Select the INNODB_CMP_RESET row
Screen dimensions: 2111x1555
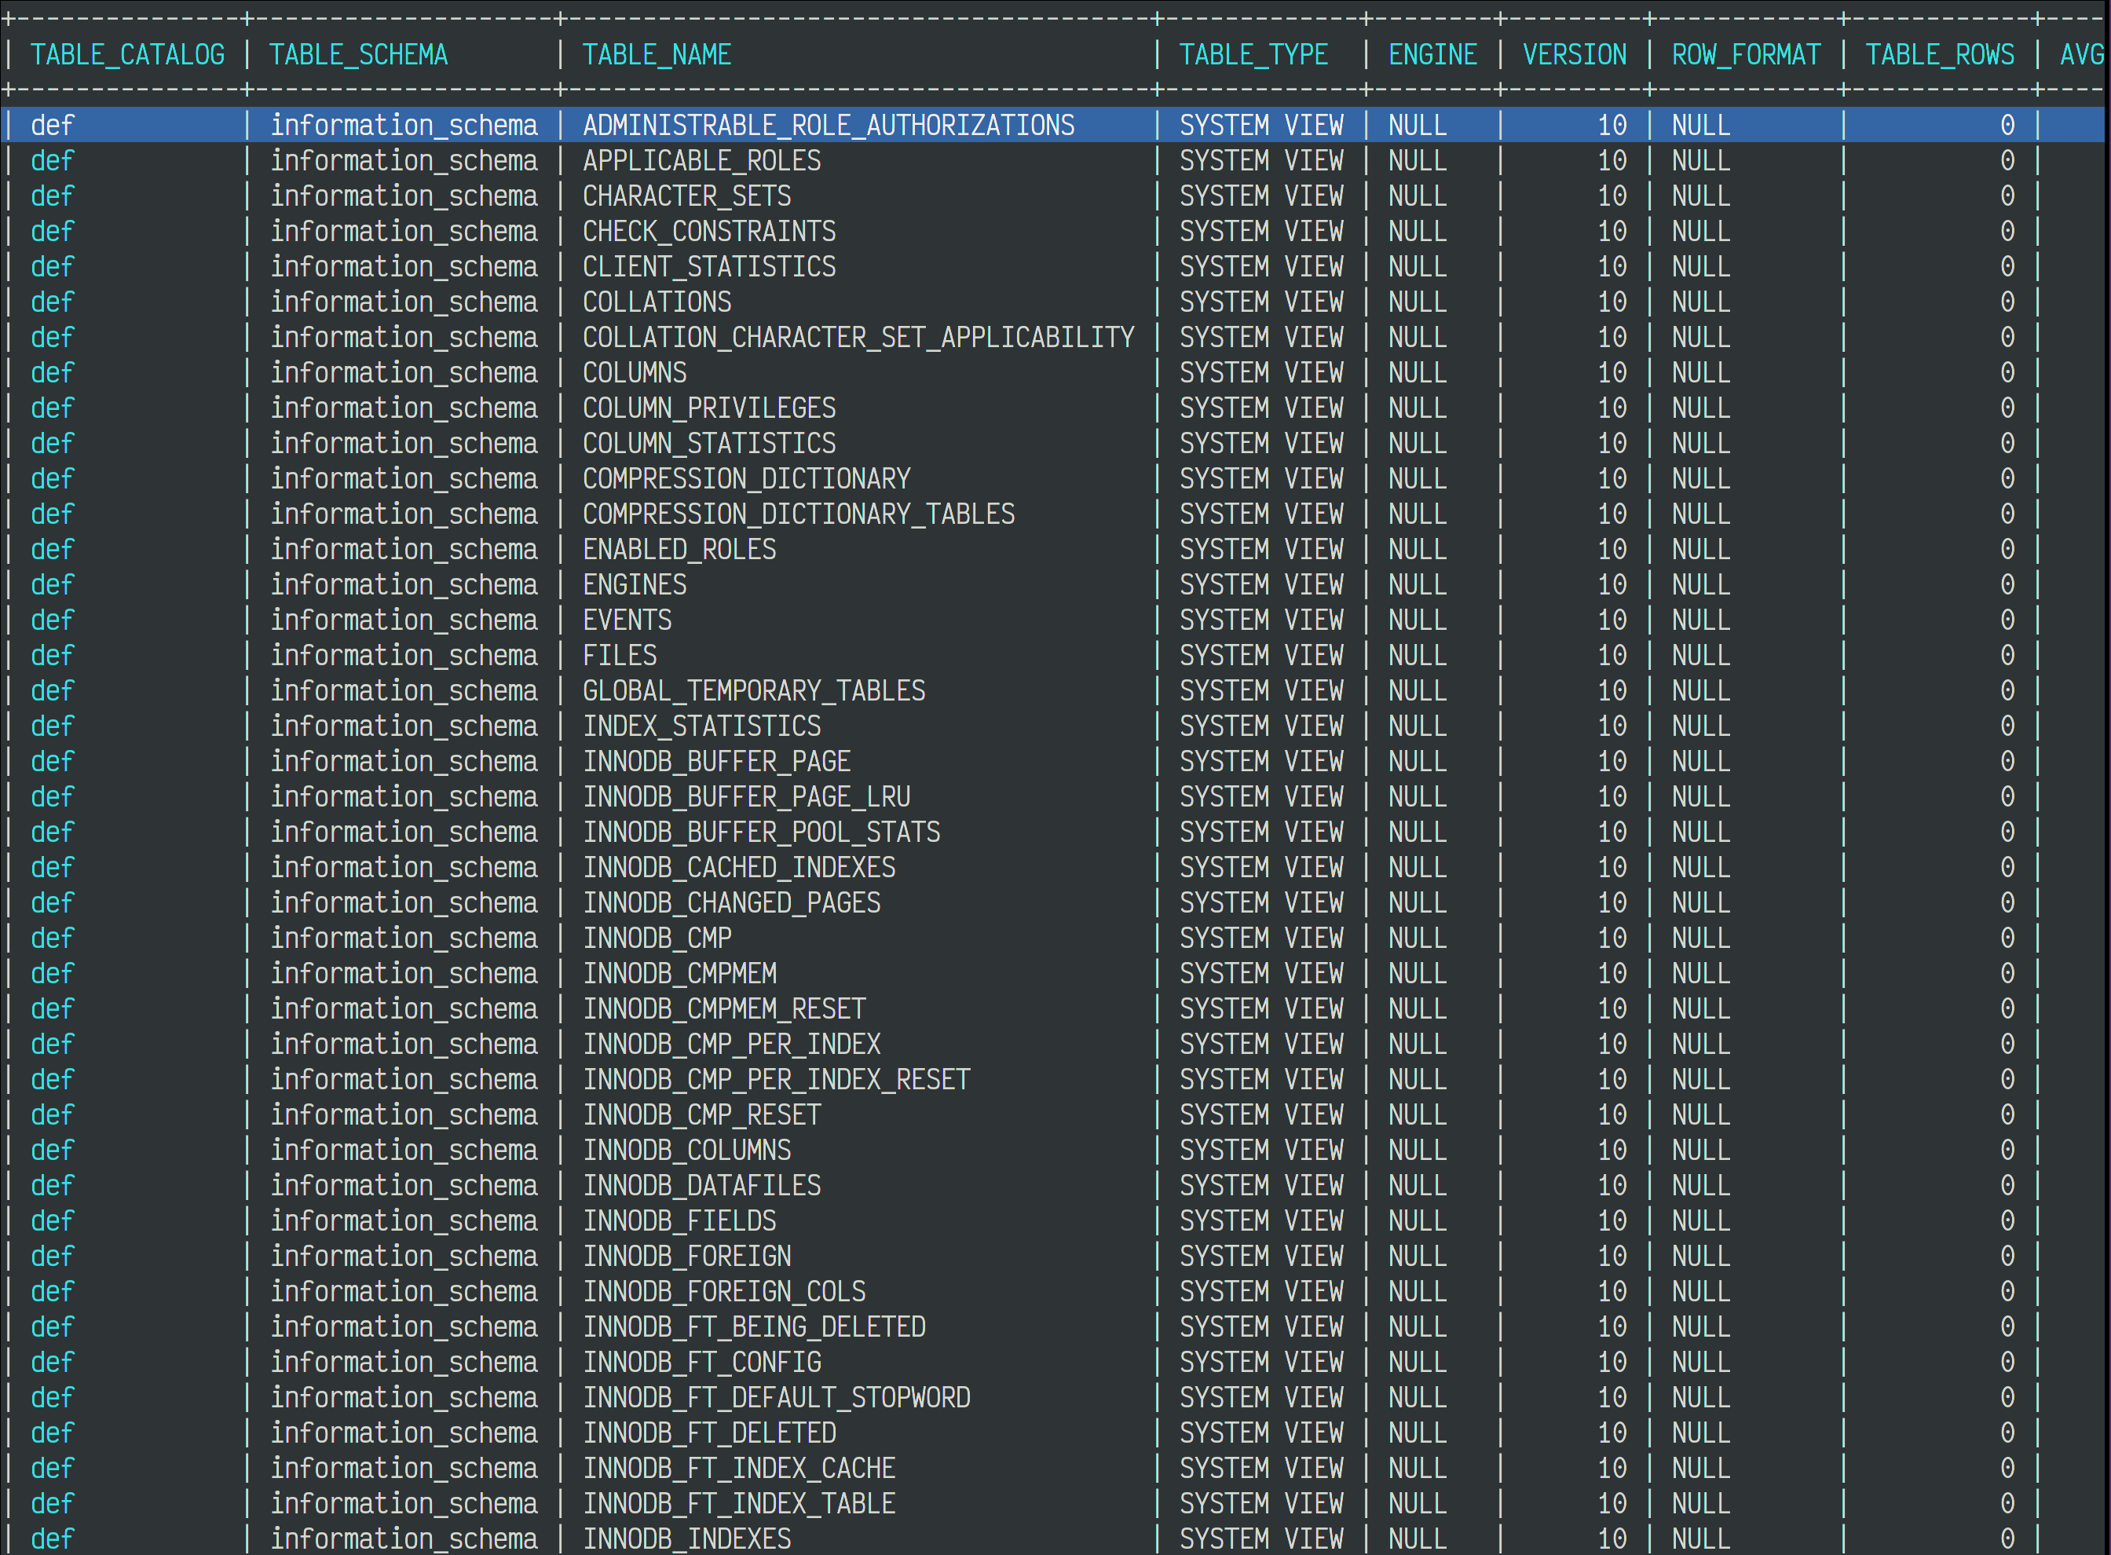point(701,1114)
